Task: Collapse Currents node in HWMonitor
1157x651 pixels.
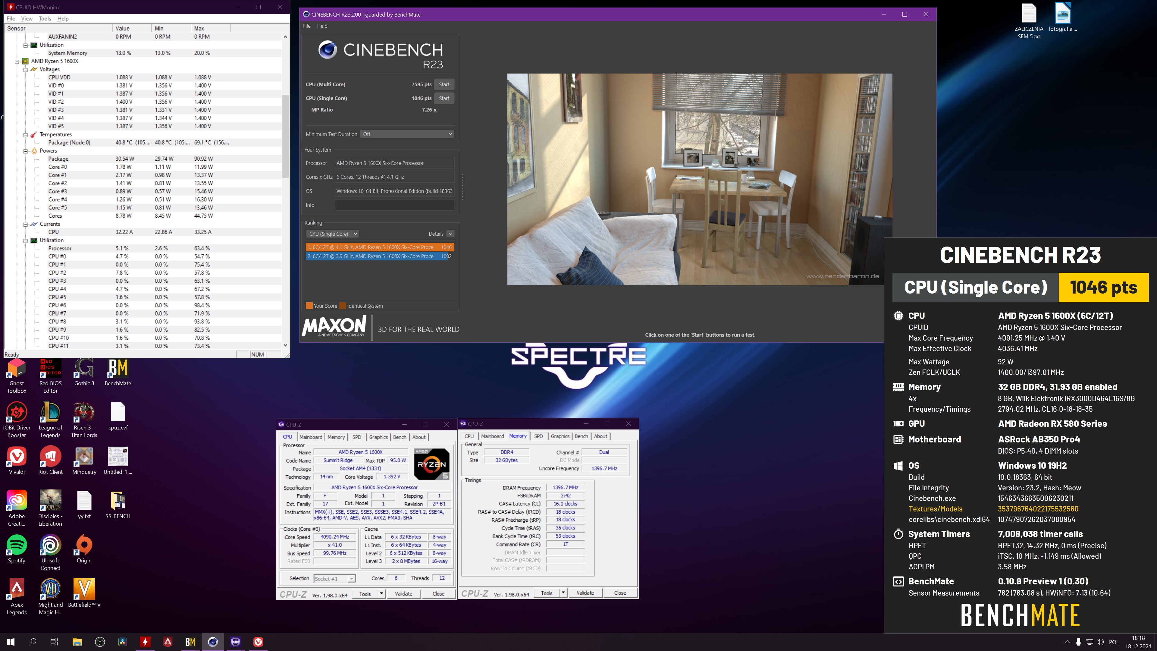Action: [x=26, y=224]
